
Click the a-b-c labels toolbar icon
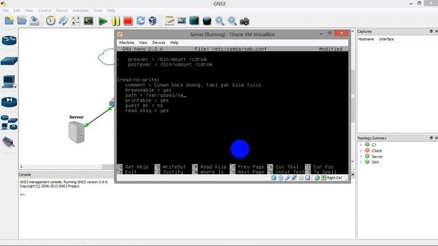point(76,21)
